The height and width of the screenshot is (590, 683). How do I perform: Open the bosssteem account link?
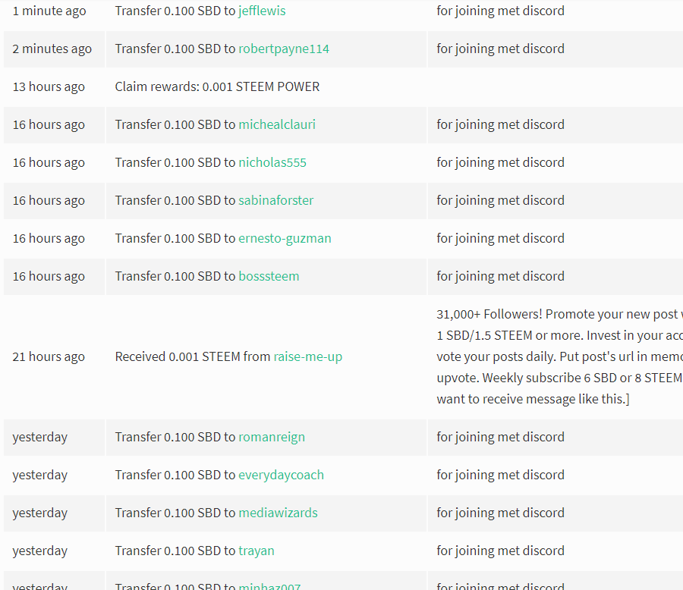(x=269, y=276)
